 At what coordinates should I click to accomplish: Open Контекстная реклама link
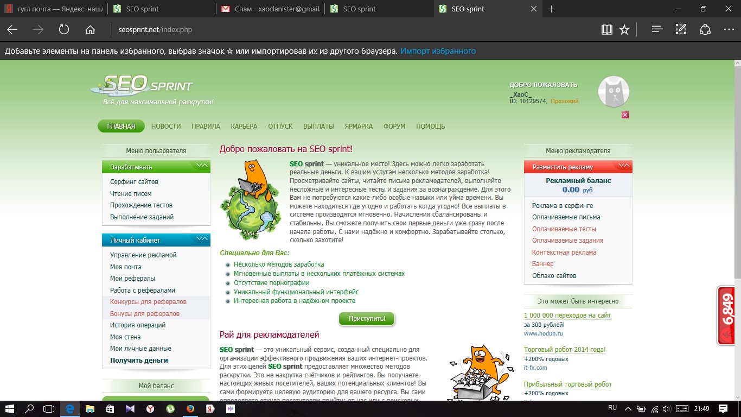564,252
